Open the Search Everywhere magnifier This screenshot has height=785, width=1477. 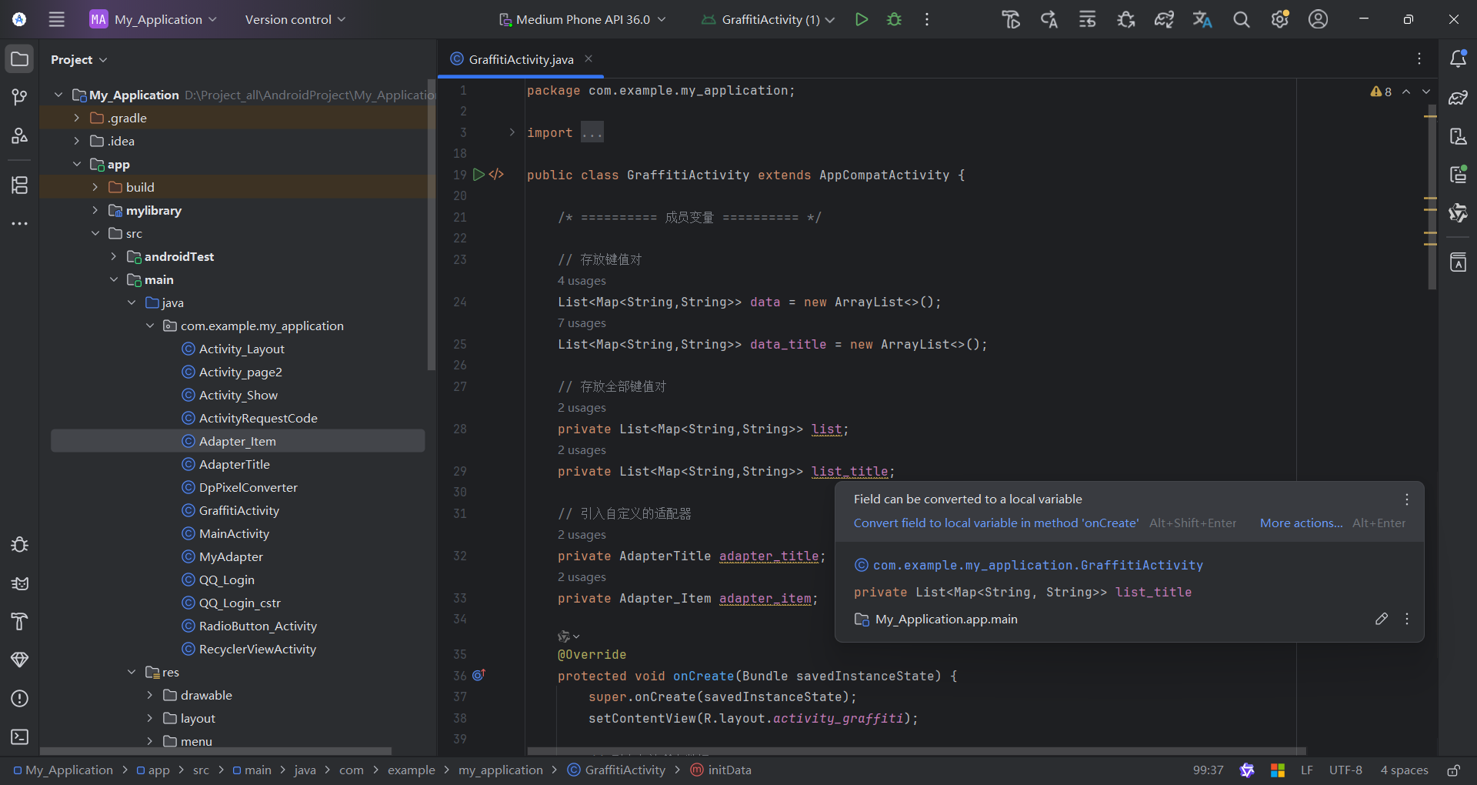pyautogui.click(x=1241, y=19)
